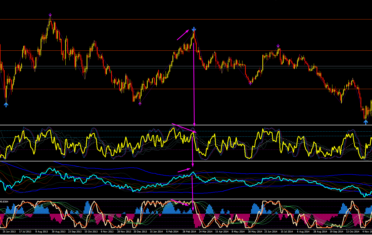Image resolution: width=372 pixels, height=235 pixels.
Task: Select the purple up arrow at the December 2013 low
Action: point(140,104)
